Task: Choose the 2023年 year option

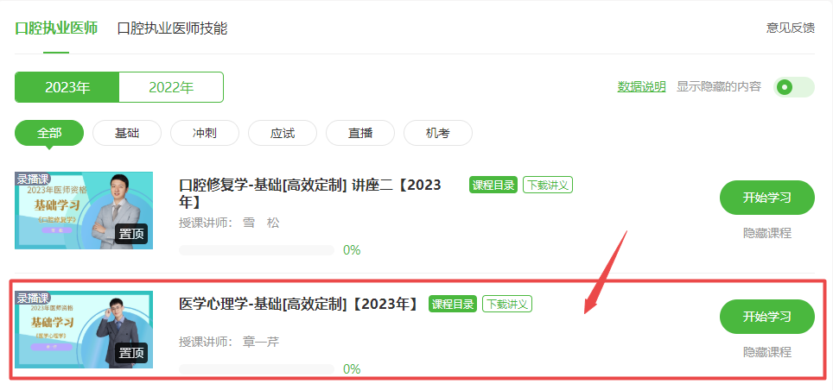Action: click(x=67, y=87)
